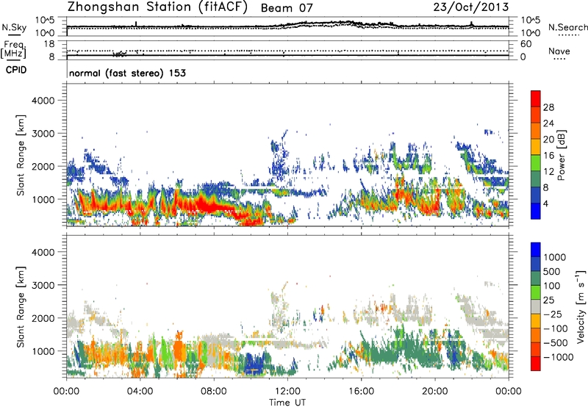Select the 28 Power colorbar tick label
The width and height of the screenshot is (588, 407).
click(x=548, y=107)
